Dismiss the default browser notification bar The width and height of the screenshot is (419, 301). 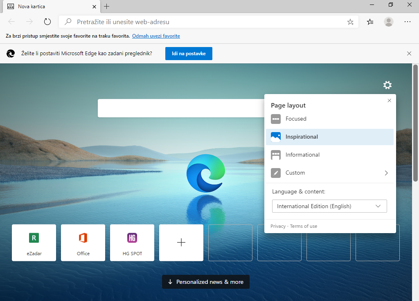409,54
